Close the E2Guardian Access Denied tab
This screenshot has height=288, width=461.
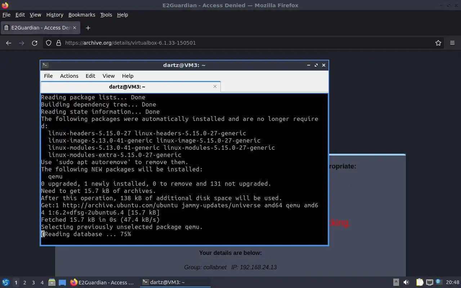point(75,28)
